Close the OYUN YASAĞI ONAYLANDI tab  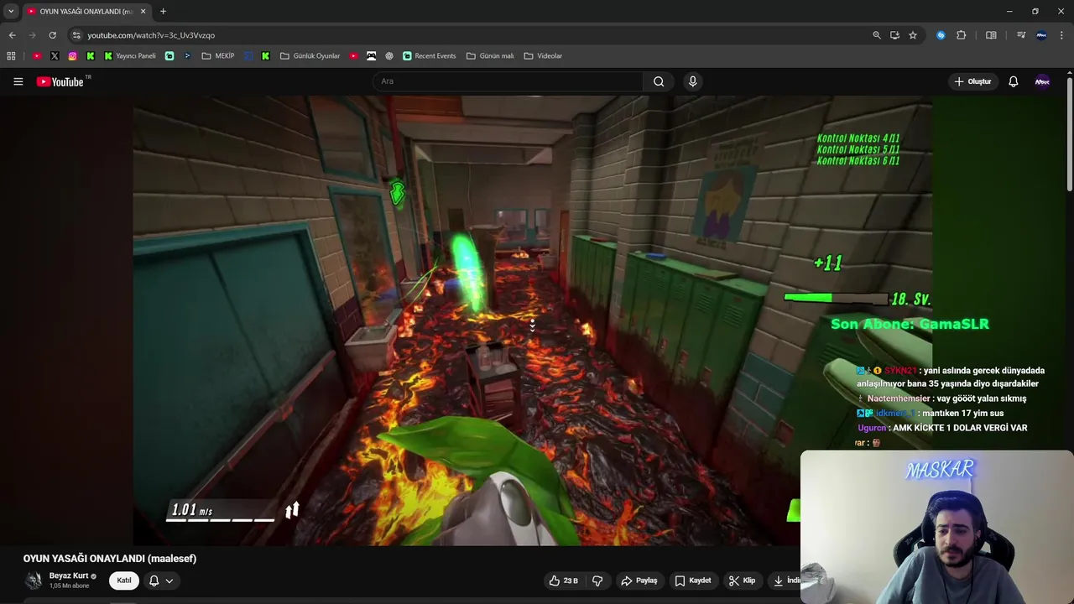click(143, 11)
